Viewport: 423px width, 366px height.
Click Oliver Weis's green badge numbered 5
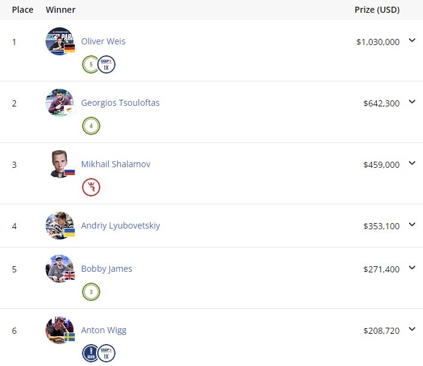point(91,64)
